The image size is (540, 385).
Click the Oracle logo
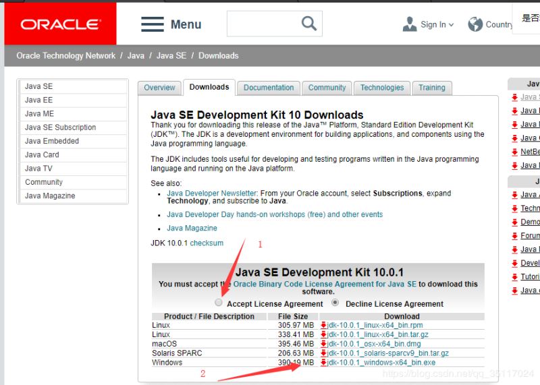(x=60, y=24)
